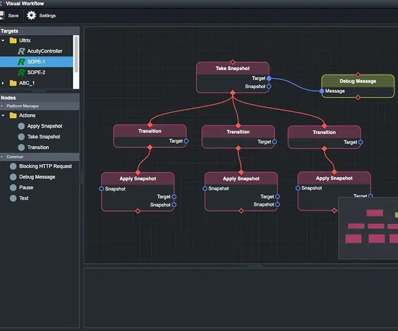This screenshot has height=331, width=398.
Task: Collapse the Ultrix folder arrow
Action: [3, 41]
